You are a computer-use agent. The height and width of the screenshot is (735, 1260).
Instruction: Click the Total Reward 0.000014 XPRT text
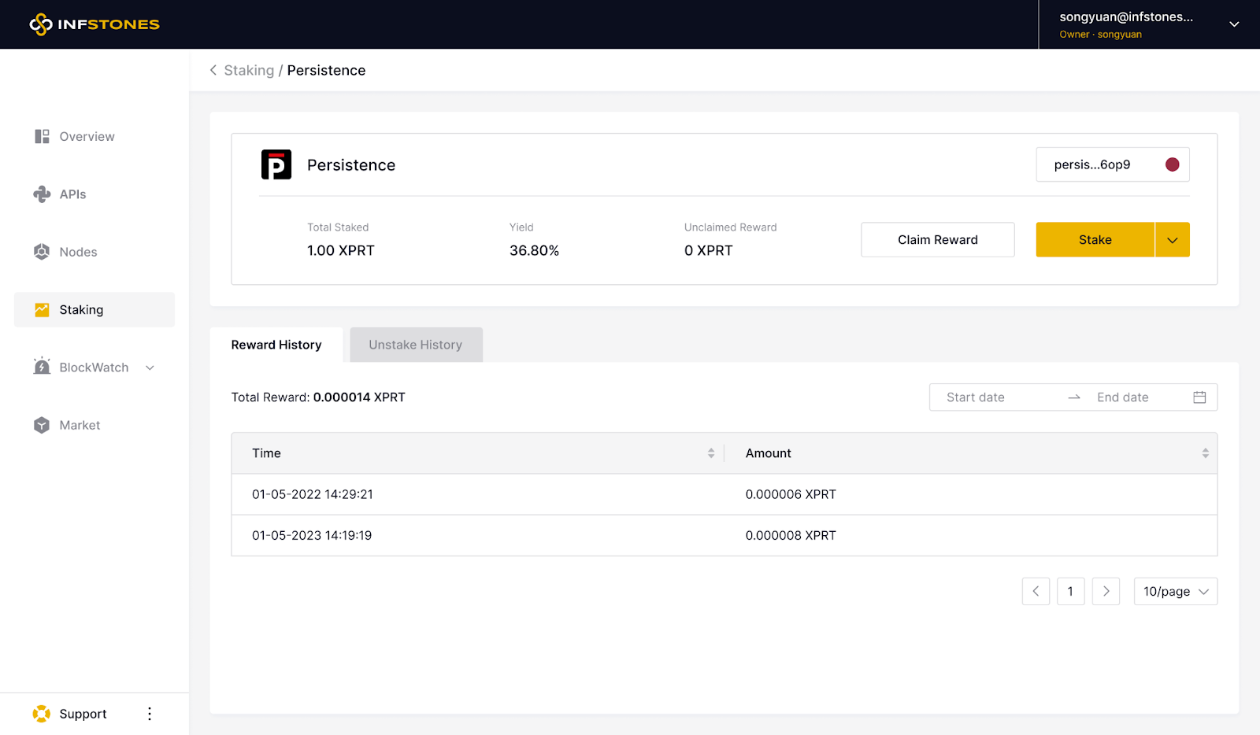[318, 397]
